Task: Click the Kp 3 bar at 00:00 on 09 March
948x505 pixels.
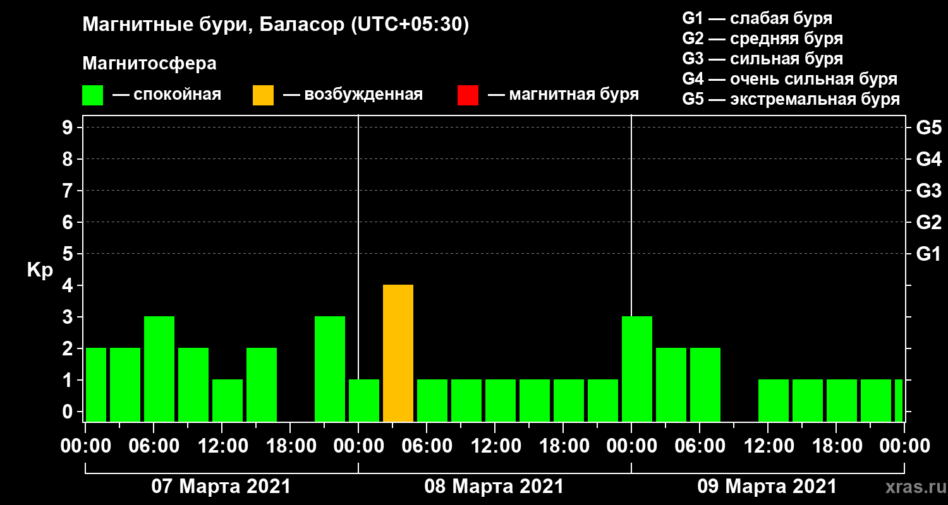Action: [637, 369]
